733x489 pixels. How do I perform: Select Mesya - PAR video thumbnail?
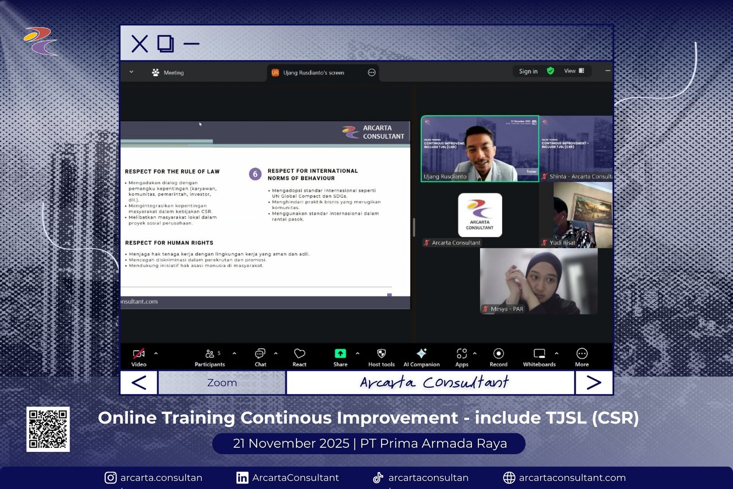[538, 281]
